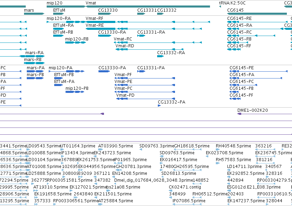Open transcript EfTuM-RB
The image size is (292, 206).
pyautogui.click(x=63, y=32)
